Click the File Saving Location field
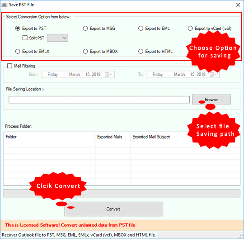This screenshot has height=239, width=244. [x=99, y=100]
